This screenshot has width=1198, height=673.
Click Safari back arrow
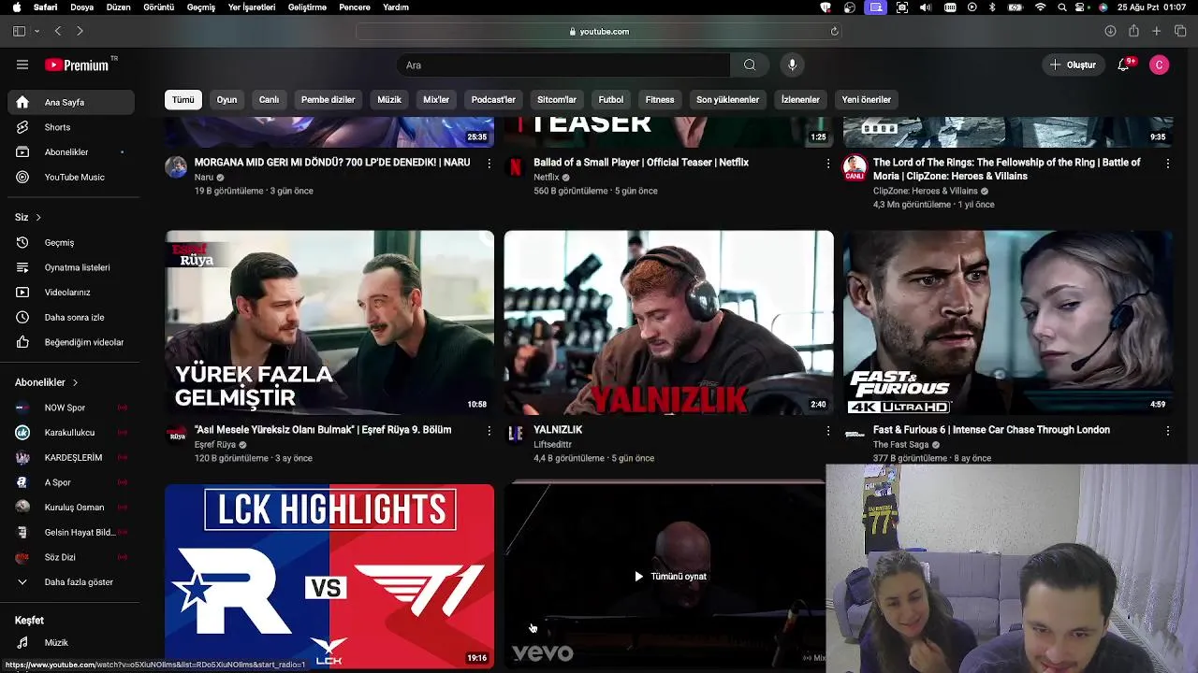[x=58, y=31]
